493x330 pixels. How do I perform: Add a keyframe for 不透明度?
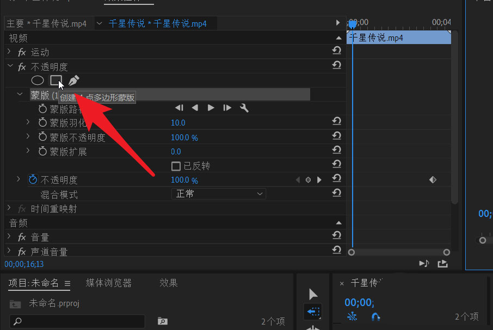308,179
